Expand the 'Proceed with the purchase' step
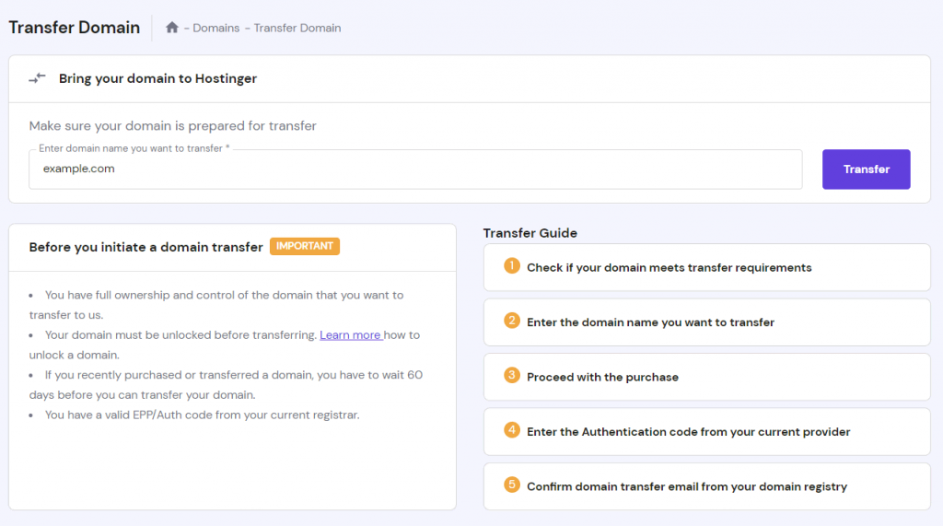This screenshot has height=526, width=943. 602,377
